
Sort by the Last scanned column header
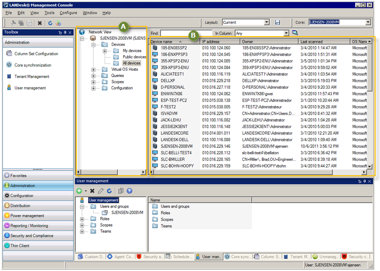pos(324,42)
